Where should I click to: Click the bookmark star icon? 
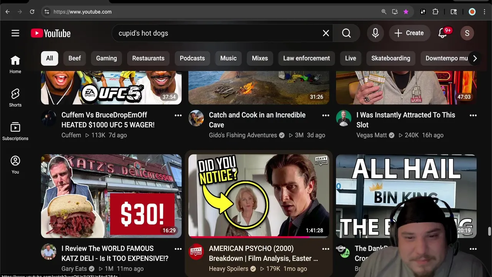406,12
